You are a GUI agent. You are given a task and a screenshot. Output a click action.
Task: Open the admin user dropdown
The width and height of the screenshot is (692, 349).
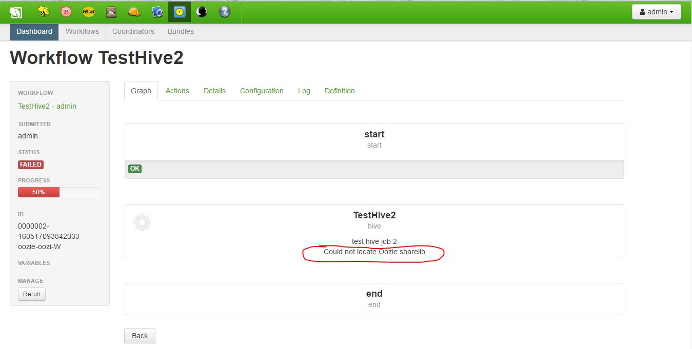coord(656,11)
